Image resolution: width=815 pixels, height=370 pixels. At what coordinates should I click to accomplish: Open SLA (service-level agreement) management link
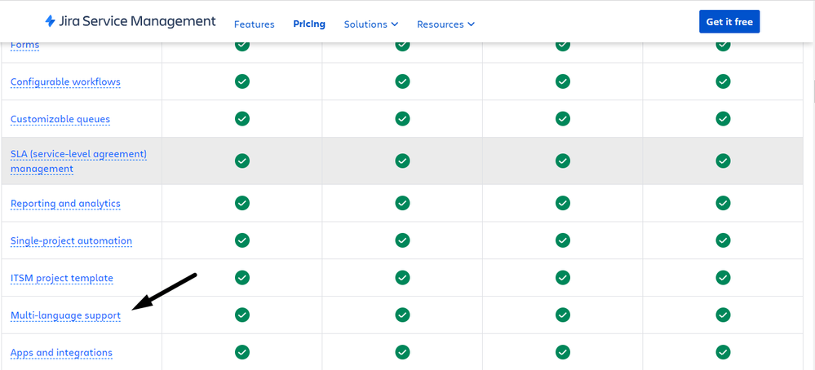[x=79, y=161]
